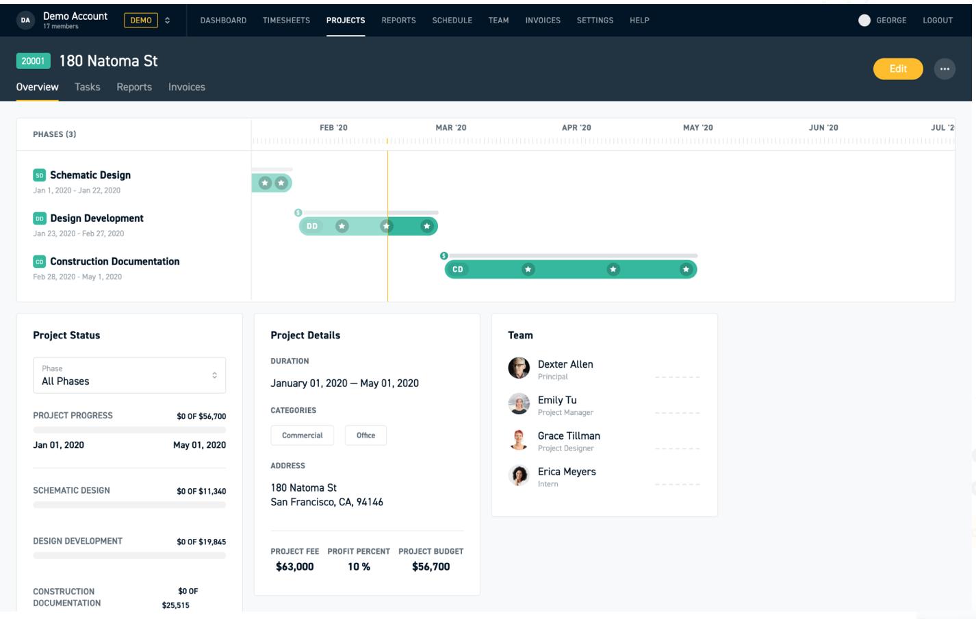Viewport: 976px width, 619px height.
Task: Toggle the switch next to George
Action: coord(864,21)
